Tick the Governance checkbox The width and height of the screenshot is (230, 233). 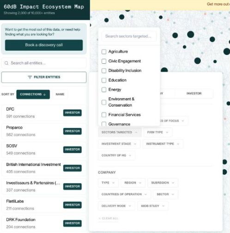(104, 124)
